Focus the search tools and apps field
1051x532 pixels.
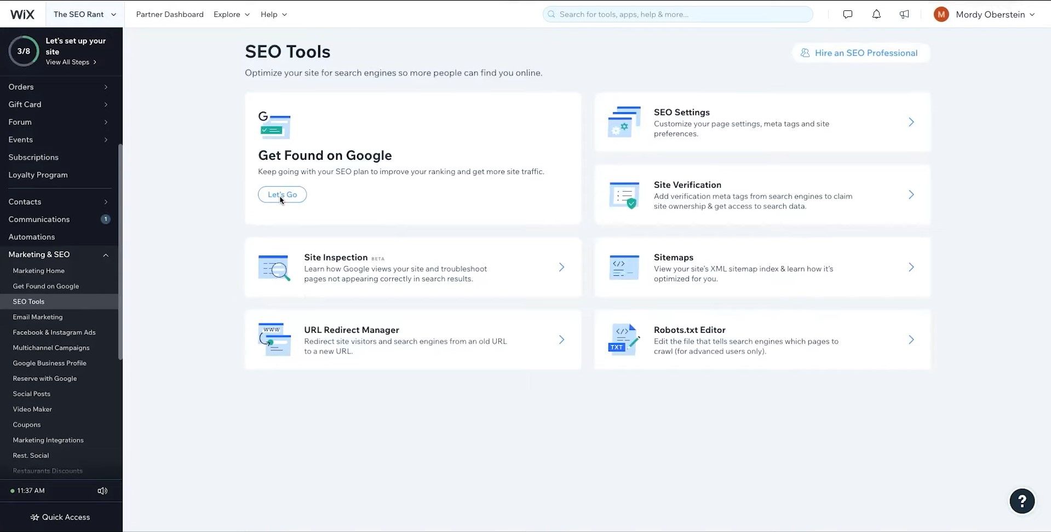pos(677,14)
